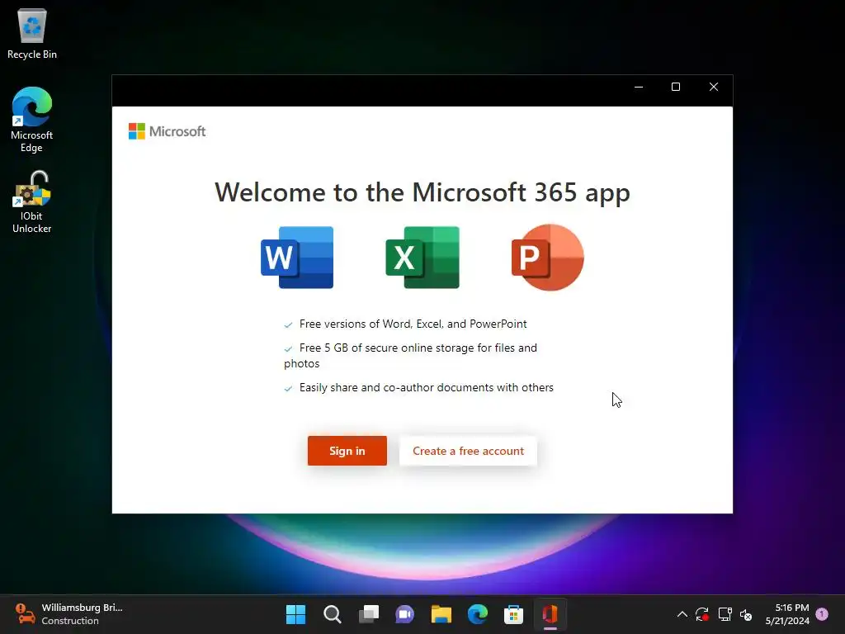This screenshot has width=845, height=634.
Task: Open the network status tray icon
Action: tap(725, 614)
